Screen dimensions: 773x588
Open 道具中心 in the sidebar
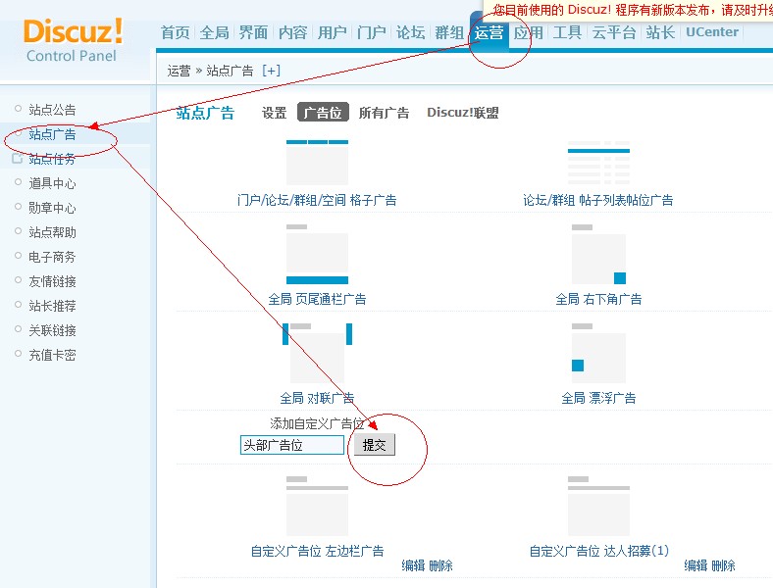pyautogui.click(x=52, y=183)
